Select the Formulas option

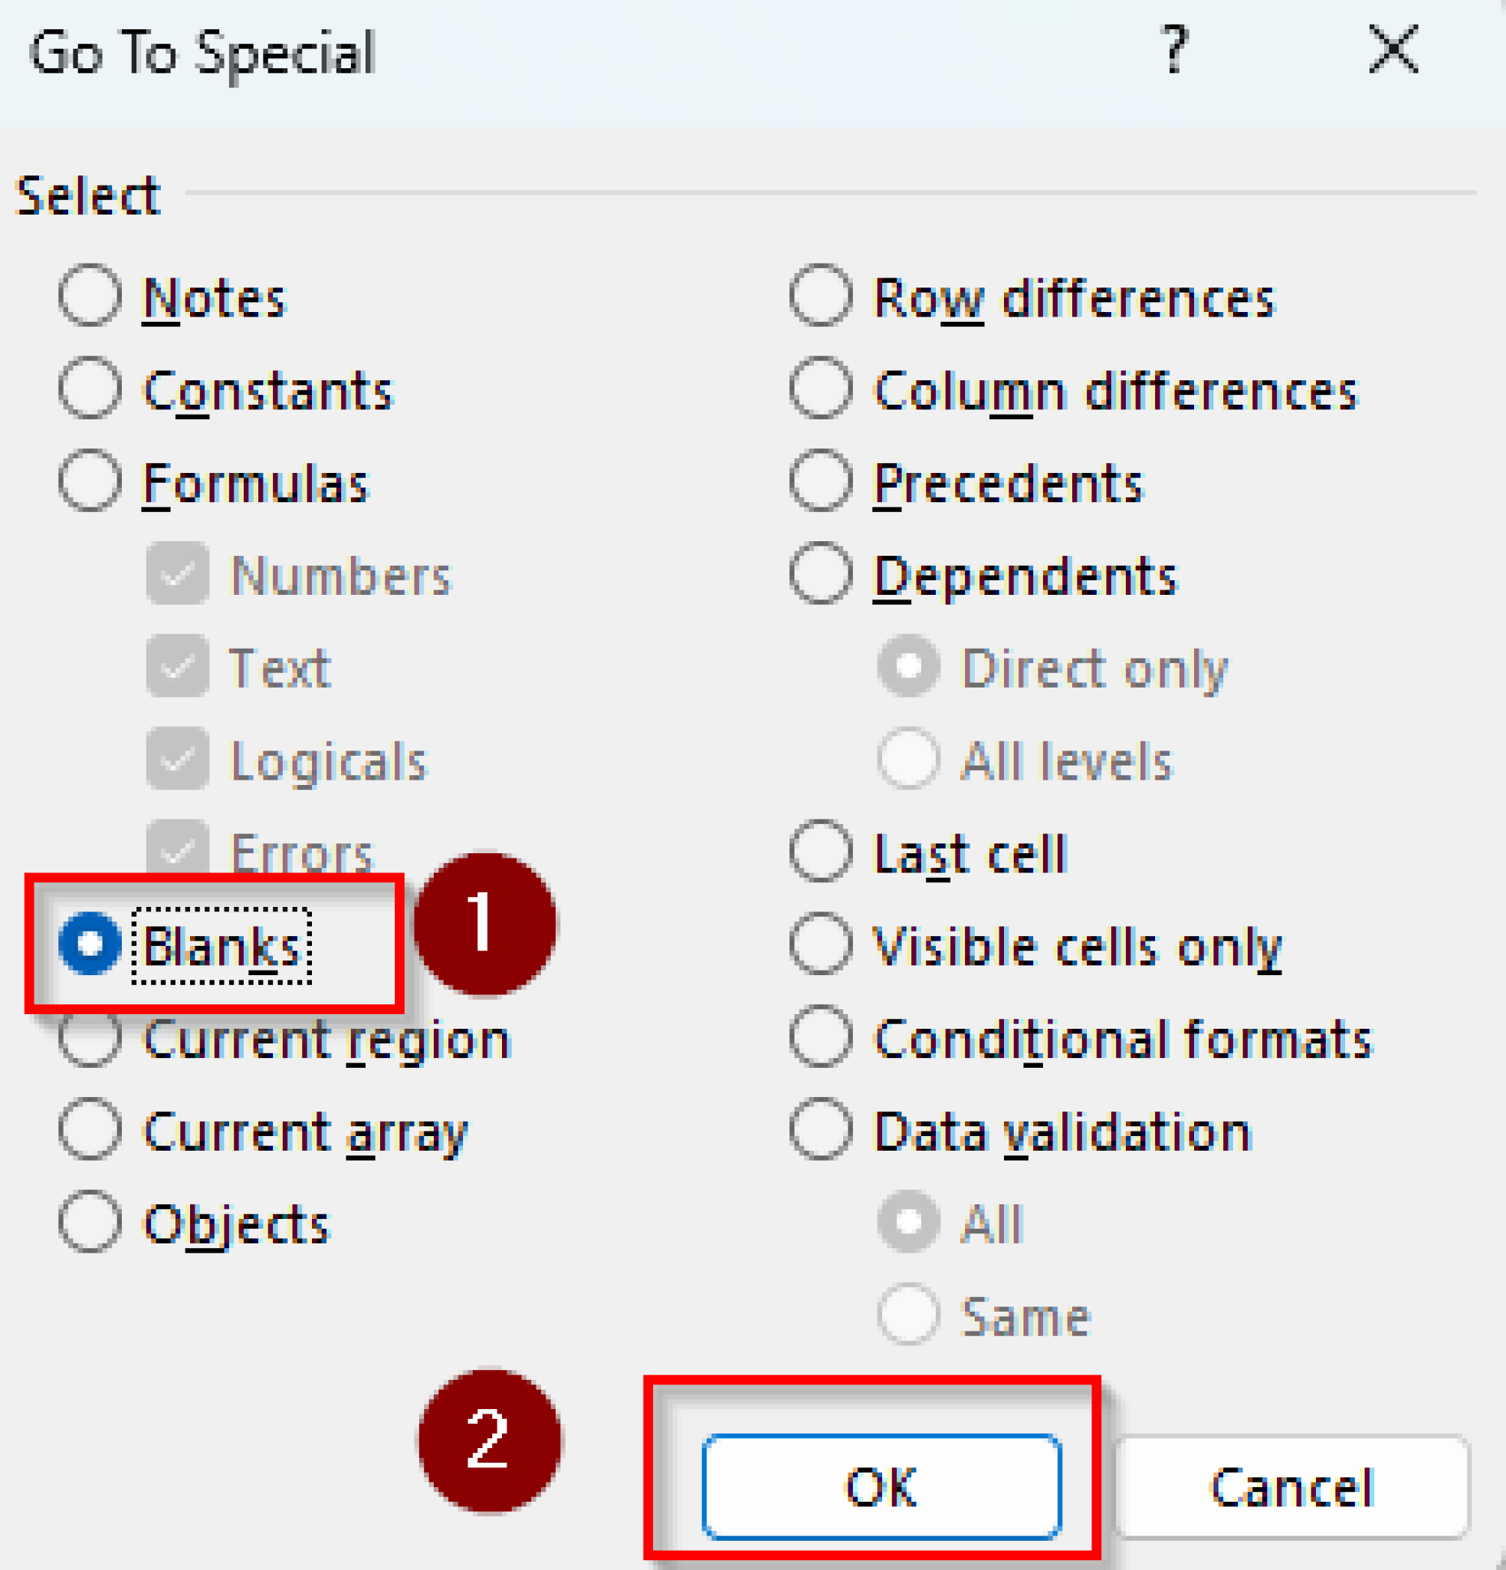click(90, 481)
